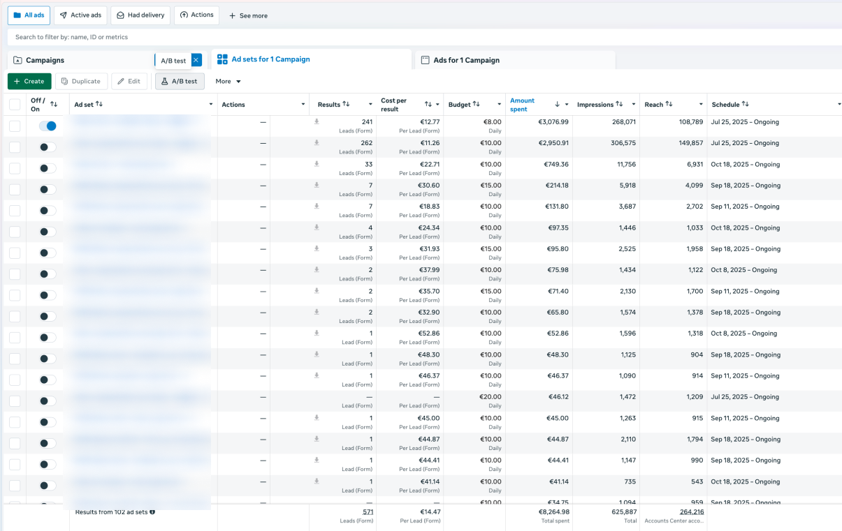842x531 pixels.
Task: Tick checkbox for the €749.36 ad set row
Action: click(x=15, y=168)
